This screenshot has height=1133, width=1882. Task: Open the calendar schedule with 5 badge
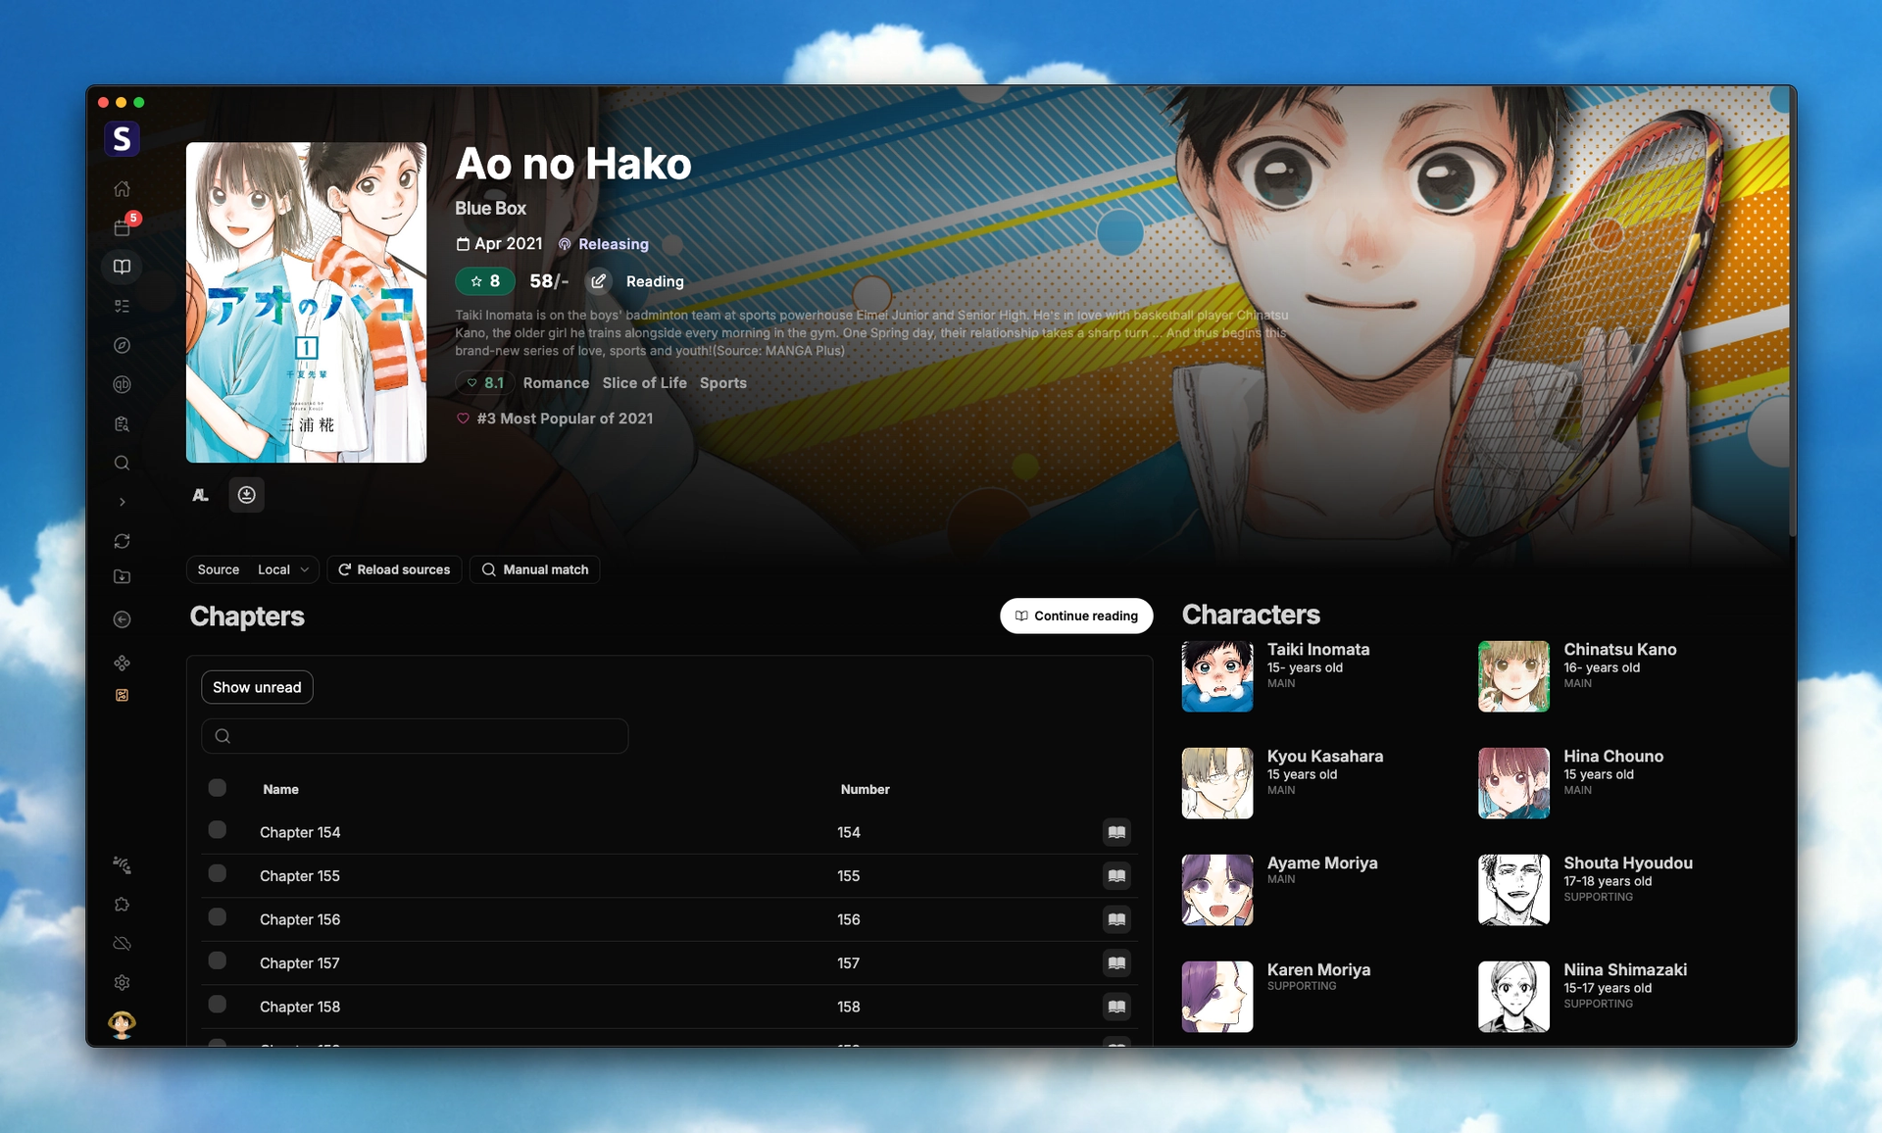coord(122,227)
